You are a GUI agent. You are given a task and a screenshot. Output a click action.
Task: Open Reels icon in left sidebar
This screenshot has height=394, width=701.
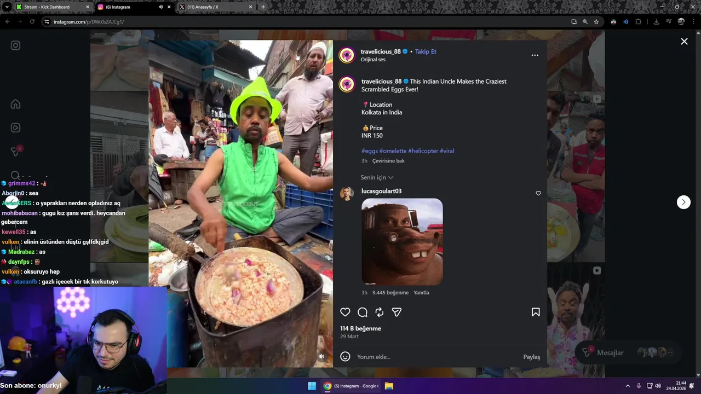click(15, 128)
